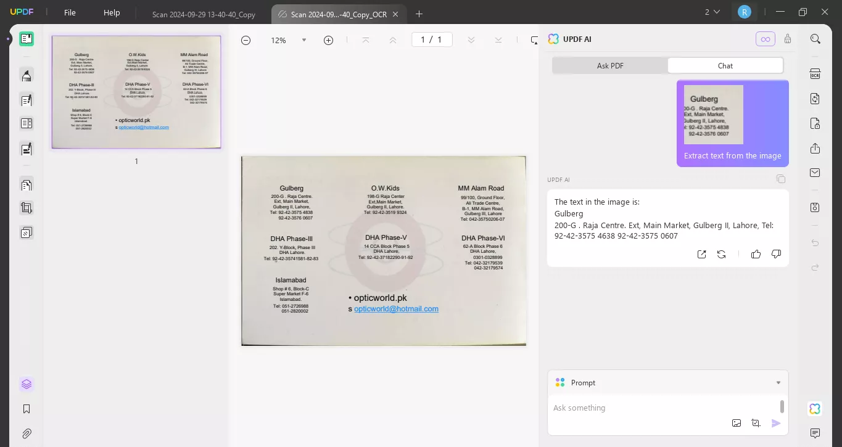Open the Search panel on the right
The width and height of the screenshot is (842, 447).
(x=815, y=39)
